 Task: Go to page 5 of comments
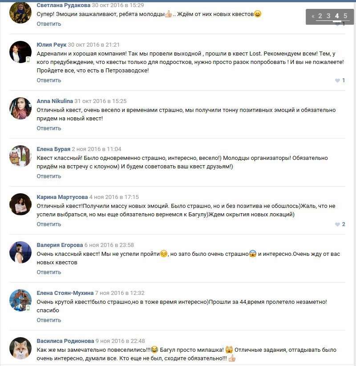coord(345,16)
